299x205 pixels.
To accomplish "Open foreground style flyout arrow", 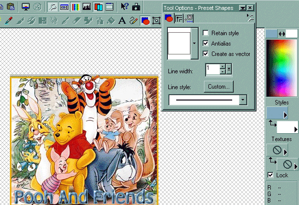I will [285, 115].
